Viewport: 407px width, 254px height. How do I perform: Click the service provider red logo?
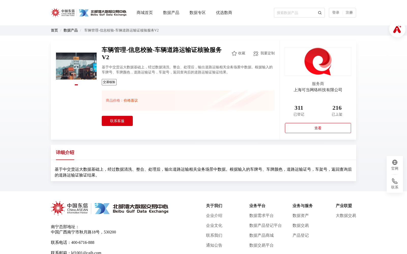tap(318, 61)
